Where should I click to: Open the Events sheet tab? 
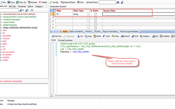98,32
